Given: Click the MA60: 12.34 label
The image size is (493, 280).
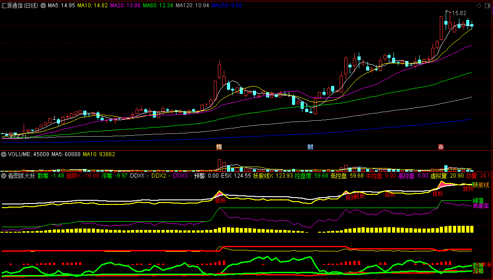Looking at the screenshot, I should click(x=158, y=5).
